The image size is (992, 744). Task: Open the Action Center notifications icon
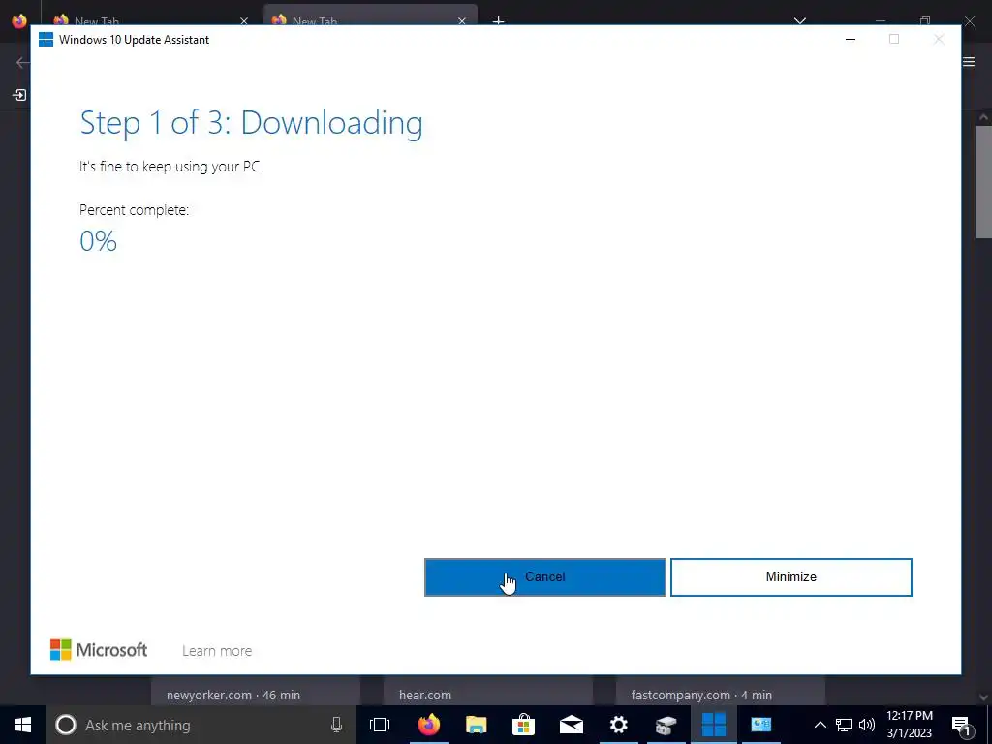[x=961, y=725]
